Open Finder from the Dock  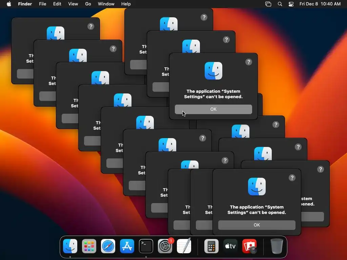70,246
